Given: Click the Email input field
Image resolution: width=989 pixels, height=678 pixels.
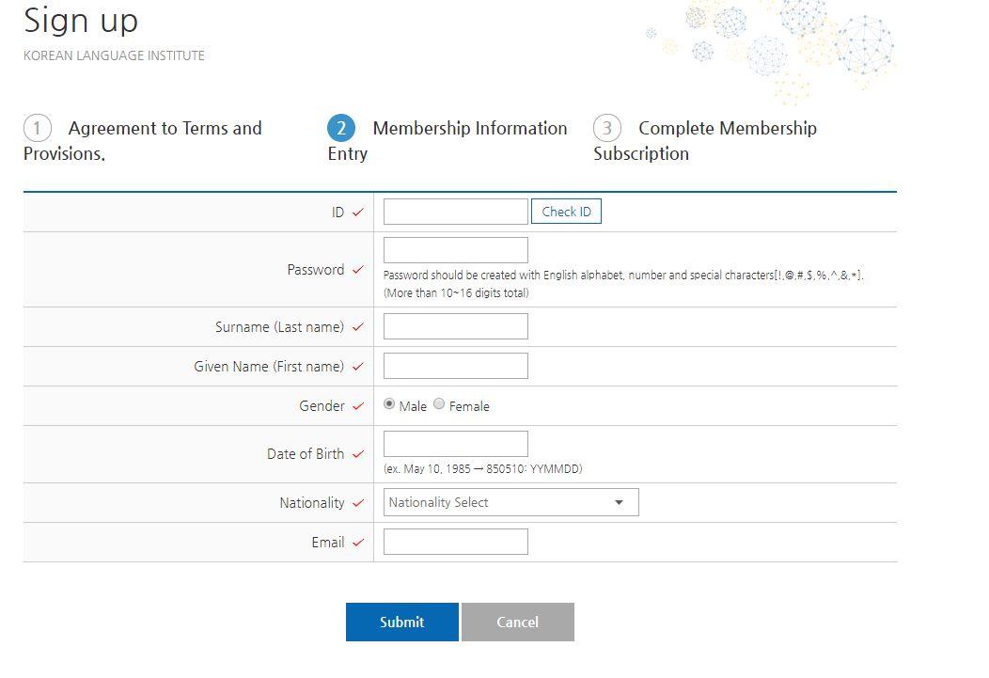Looking at the screenshot, I should (x=455, y=542).
